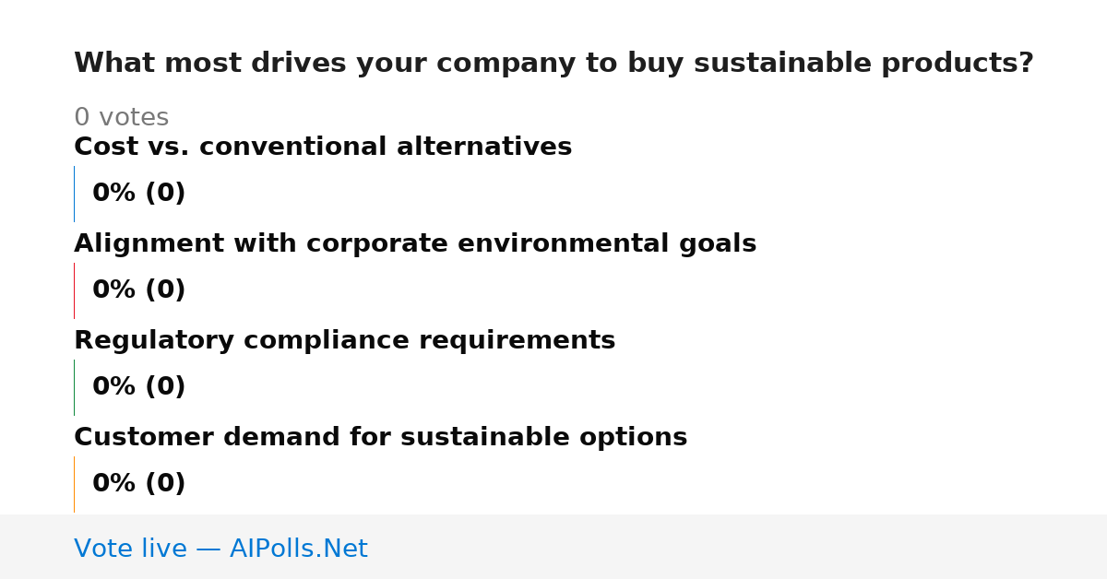Click the '0 votes' total count
The image size is (1107, 579).
click(x=121, y=117)
